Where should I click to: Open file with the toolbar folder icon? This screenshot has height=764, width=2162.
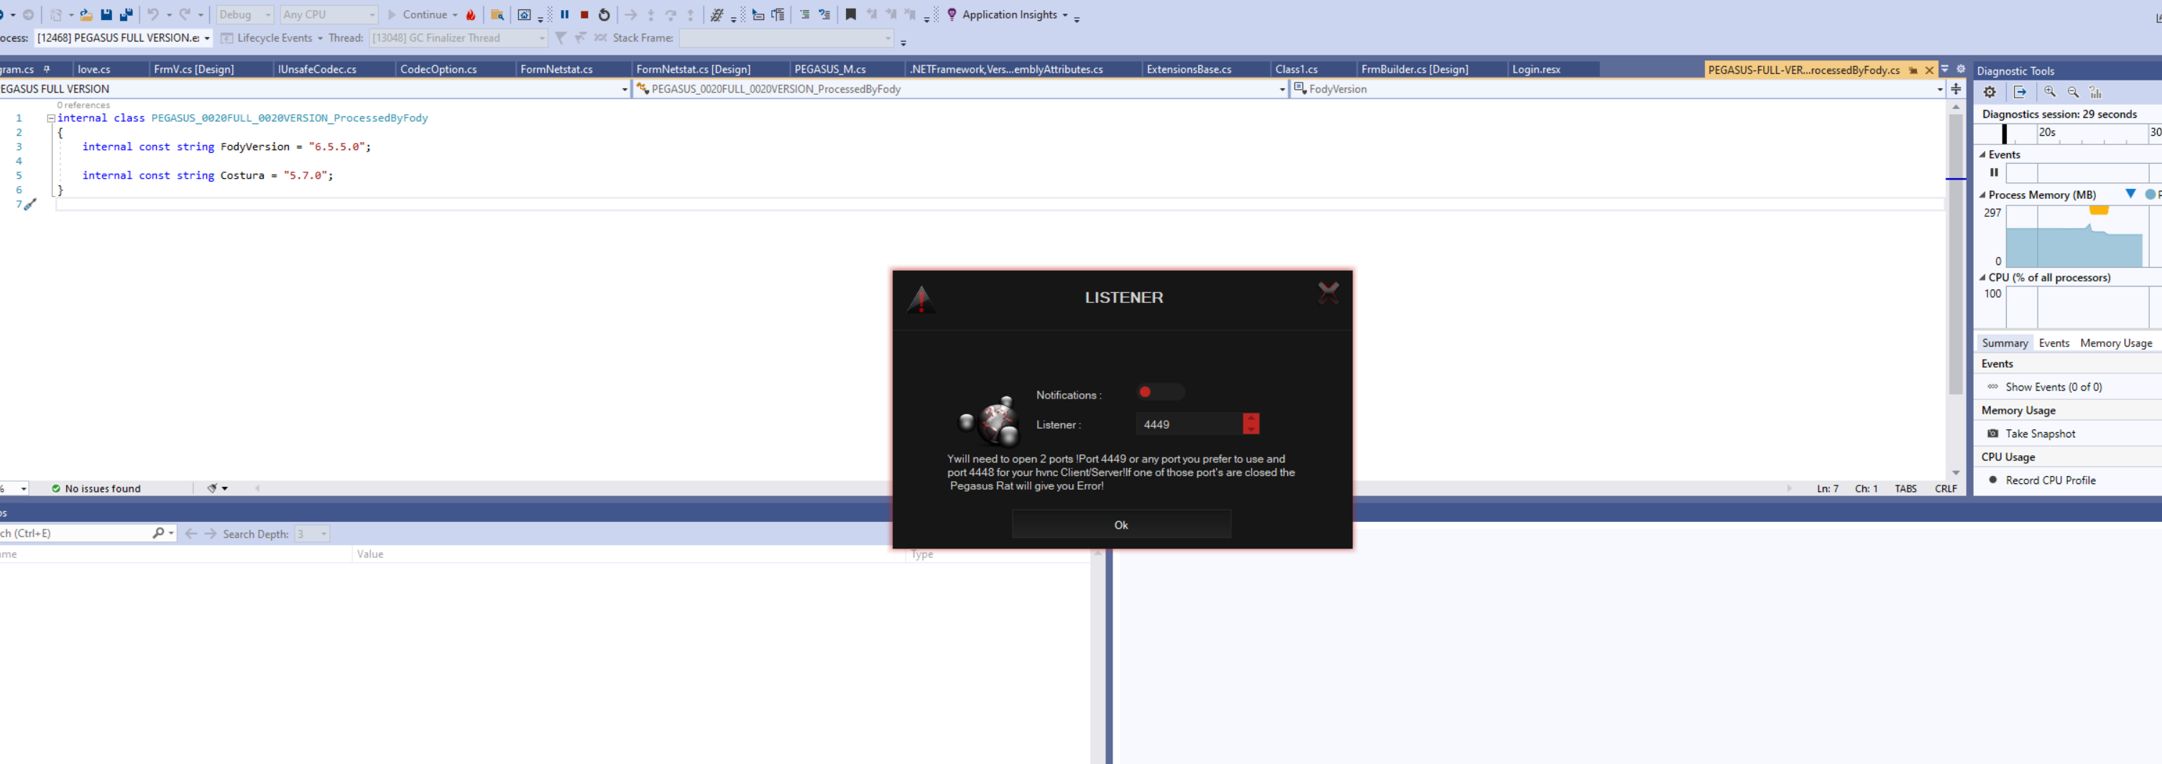click(86, 15)
